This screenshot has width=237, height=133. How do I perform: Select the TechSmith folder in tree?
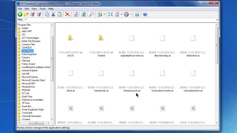coord(27,113)
